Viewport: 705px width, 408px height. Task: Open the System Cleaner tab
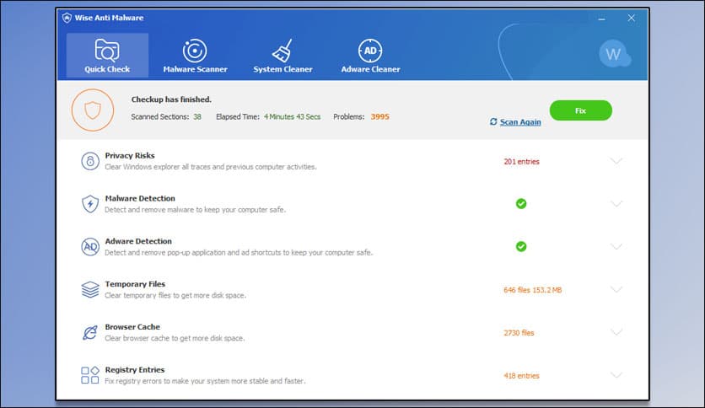coord(282,56)
